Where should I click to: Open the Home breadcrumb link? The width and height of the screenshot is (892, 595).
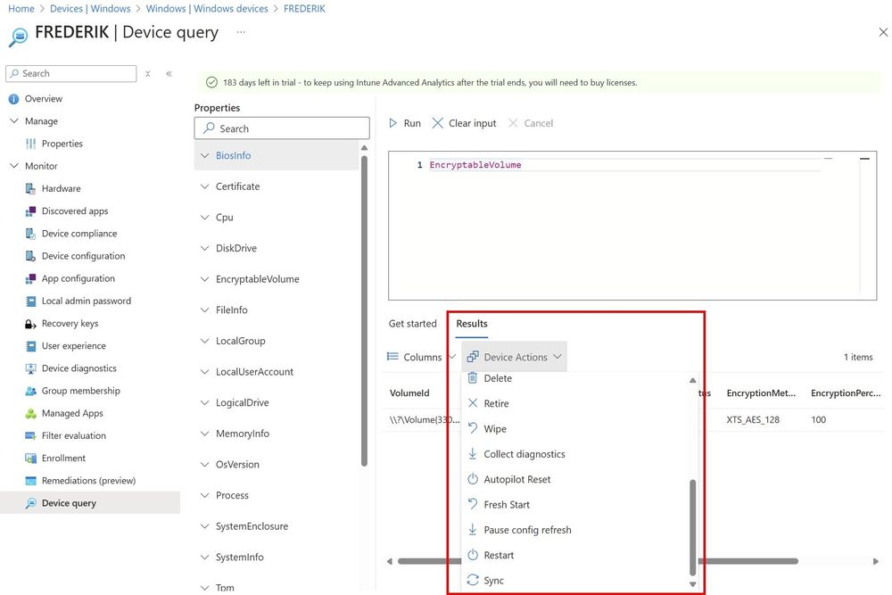click(21, 9)
